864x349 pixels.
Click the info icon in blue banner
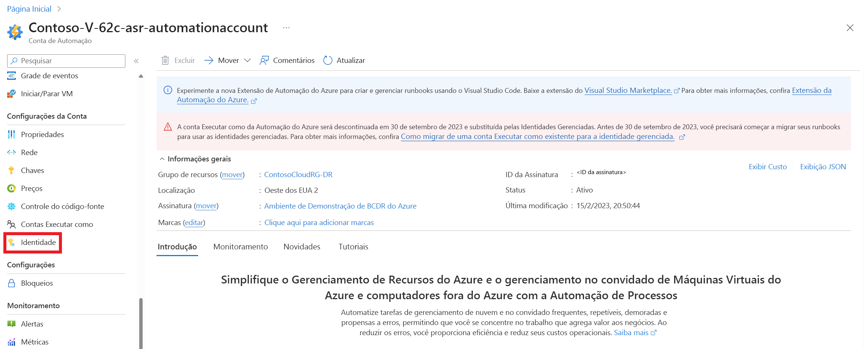pos(168,90)
